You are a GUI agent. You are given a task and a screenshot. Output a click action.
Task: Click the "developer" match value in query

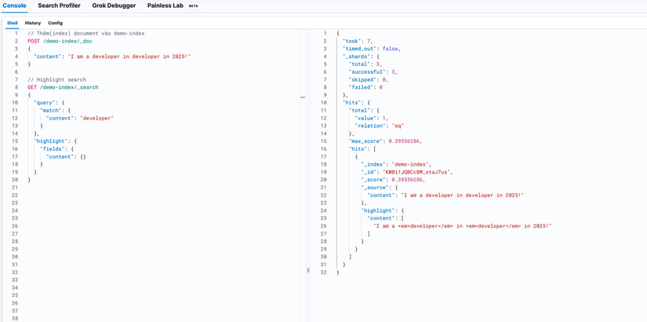pos(97,118)
